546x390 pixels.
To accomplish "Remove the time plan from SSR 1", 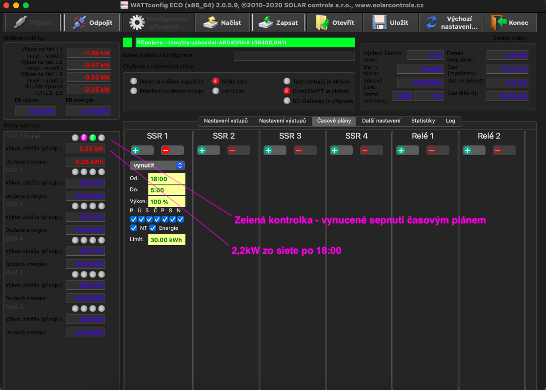I will [166, 150].
